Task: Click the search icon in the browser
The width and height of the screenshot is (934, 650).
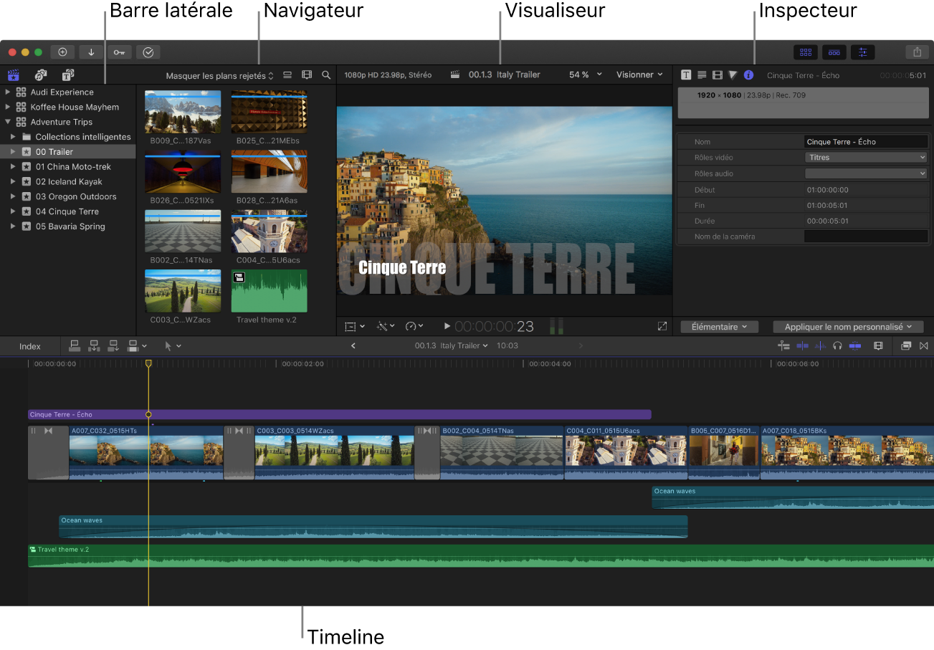Action: [327, 75]
